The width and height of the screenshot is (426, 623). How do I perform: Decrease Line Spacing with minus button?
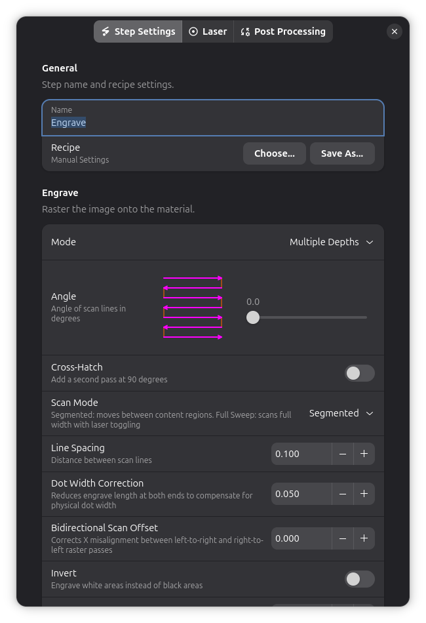pos(343,454)
